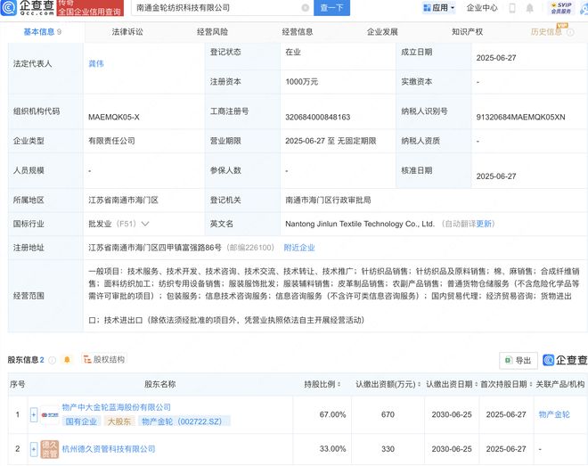Select the 江苏省南通市海门区 region value
Image resolution: width=588 pixels, height=466 pixels.
pos(123,200)
